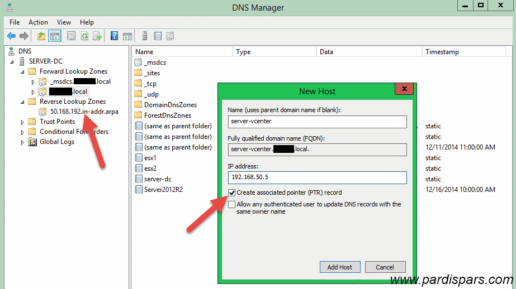Click the green Refresh toolbar icon
Screen dimensions: 516x289
(x=84, y=36)
